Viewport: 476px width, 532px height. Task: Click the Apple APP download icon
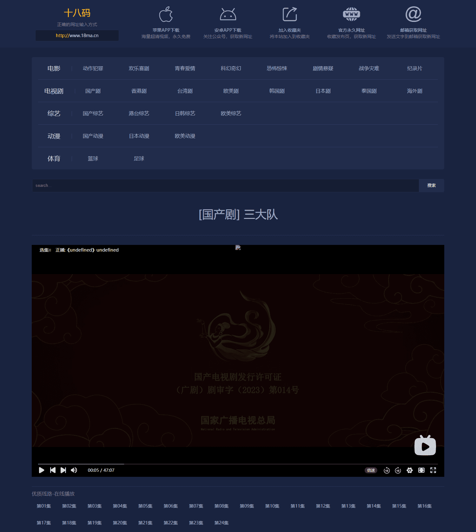[166, 14]
